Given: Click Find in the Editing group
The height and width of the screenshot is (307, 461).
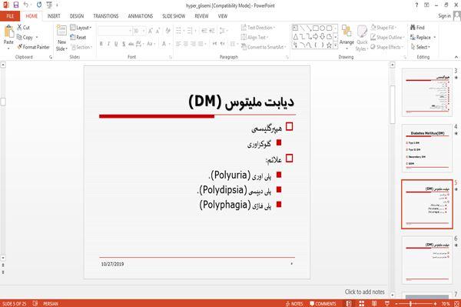Looking at the screenshot, I should (417, 28).
